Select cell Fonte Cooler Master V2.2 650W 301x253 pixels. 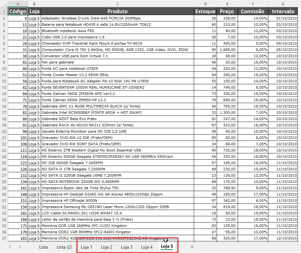(x=118, y=75)
